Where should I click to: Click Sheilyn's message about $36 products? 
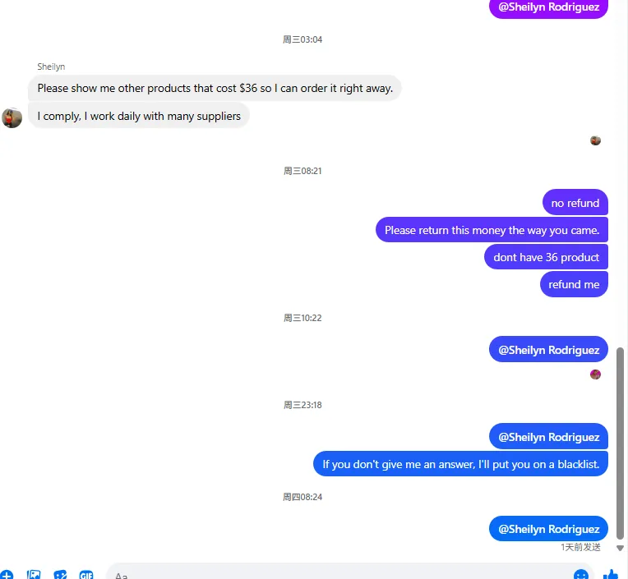coord(215,88)
